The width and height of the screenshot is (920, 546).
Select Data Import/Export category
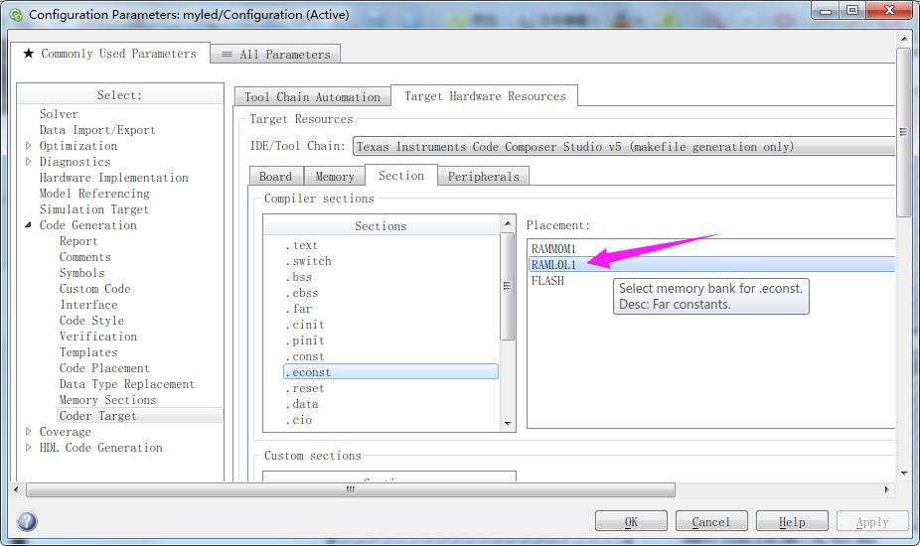point(97,130)
